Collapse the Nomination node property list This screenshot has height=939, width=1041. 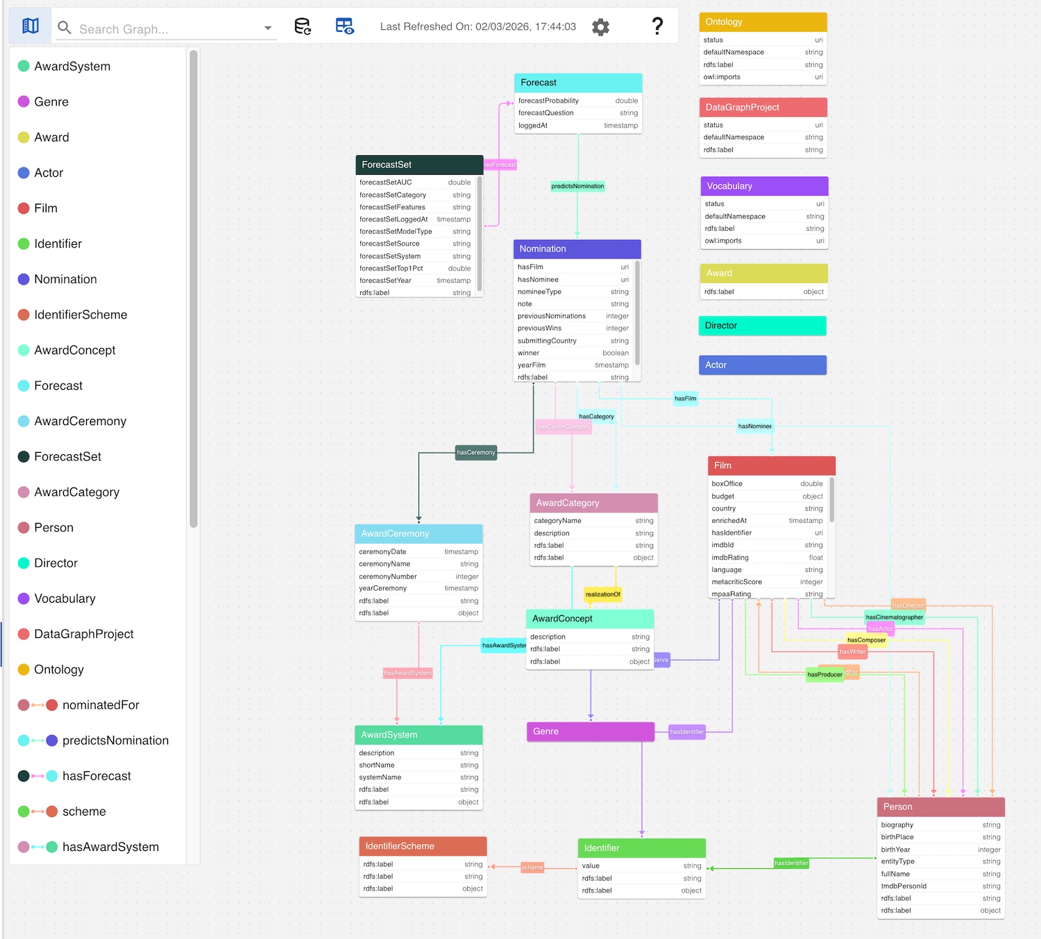pyautogui.click(x=577, y=248)
